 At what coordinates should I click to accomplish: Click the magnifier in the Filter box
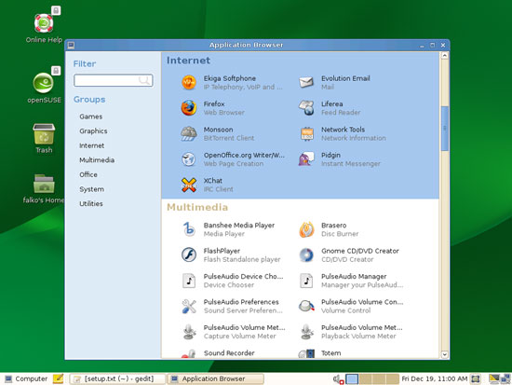(144, 80)
